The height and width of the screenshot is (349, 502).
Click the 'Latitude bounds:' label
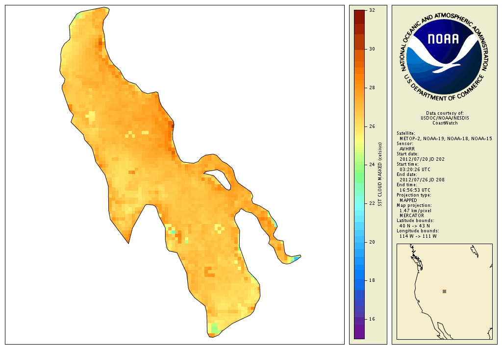click(415, 221)
